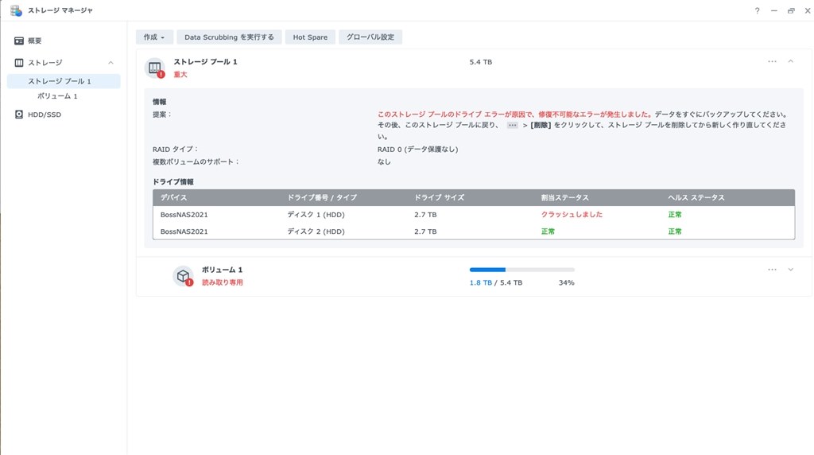Click 正常 health status of disk 1

pos(674,215)
